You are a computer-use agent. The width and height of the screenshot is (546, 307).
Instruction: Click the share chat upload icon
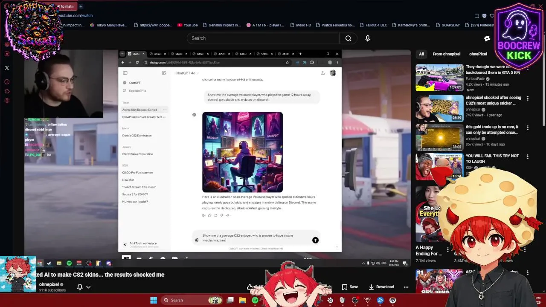pyautogui.click(x=323, y=73)
